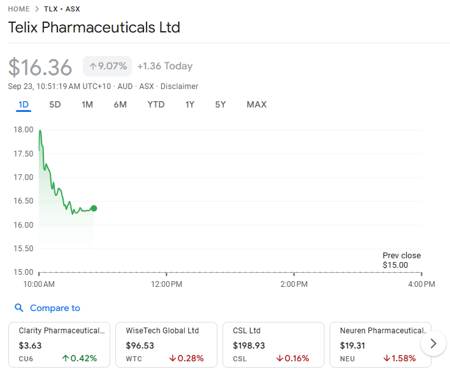Click the green current price marker dot
The height and width of the screenshot is (374, 450).
[94, 208]
